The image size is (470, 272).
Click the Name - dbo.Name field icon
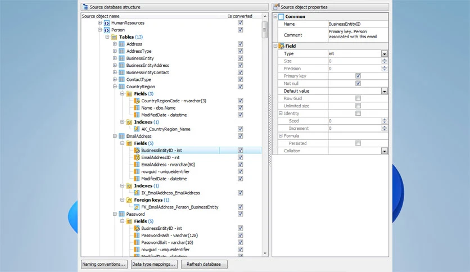pos(137,108)
